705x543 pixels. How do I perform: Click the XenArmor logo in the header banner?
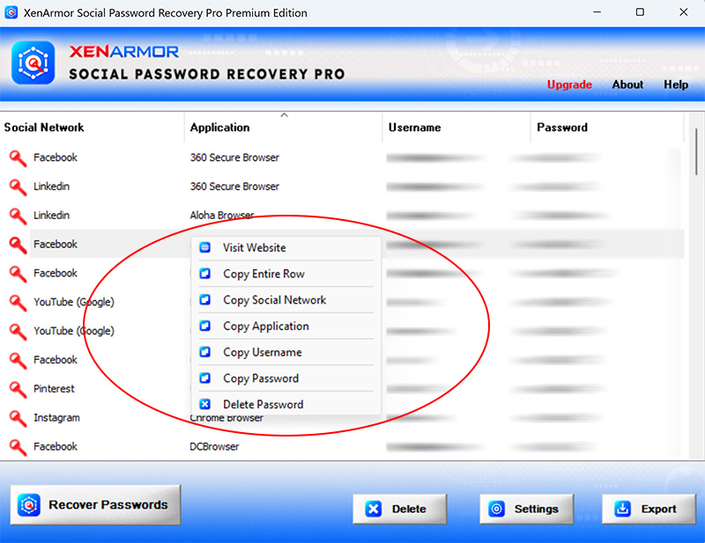(33, 62)
